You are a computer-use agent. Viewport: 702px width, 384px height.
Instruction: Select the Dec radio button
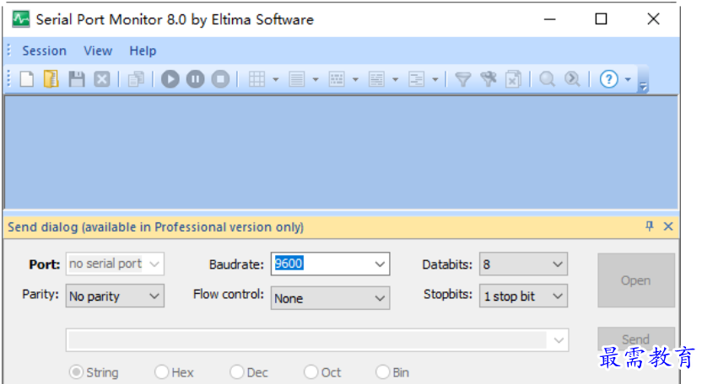point(236,371)
